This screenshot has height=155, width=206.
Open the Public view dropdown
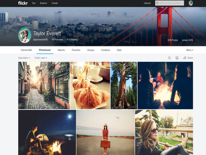(x=41, y=58)
